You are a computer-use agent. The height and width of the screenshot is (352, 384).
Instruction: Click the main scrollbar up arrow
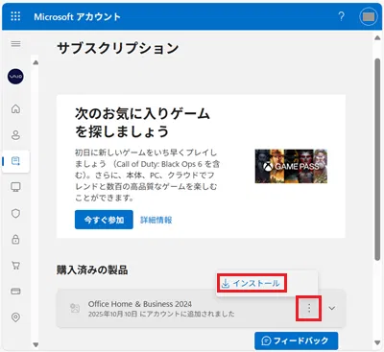pos(377,38)
